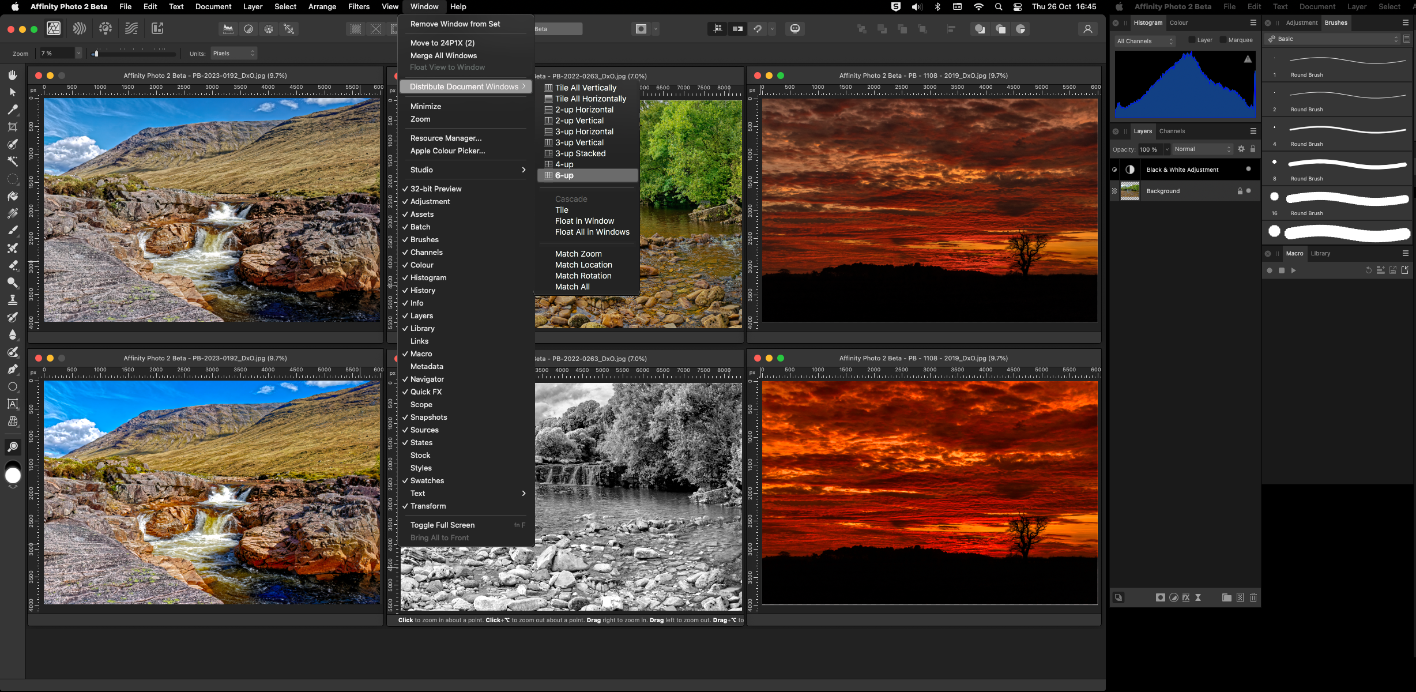Open the Normal blend mode dropdown
The image size is (1416, 692).
(x=1202, y=149)
